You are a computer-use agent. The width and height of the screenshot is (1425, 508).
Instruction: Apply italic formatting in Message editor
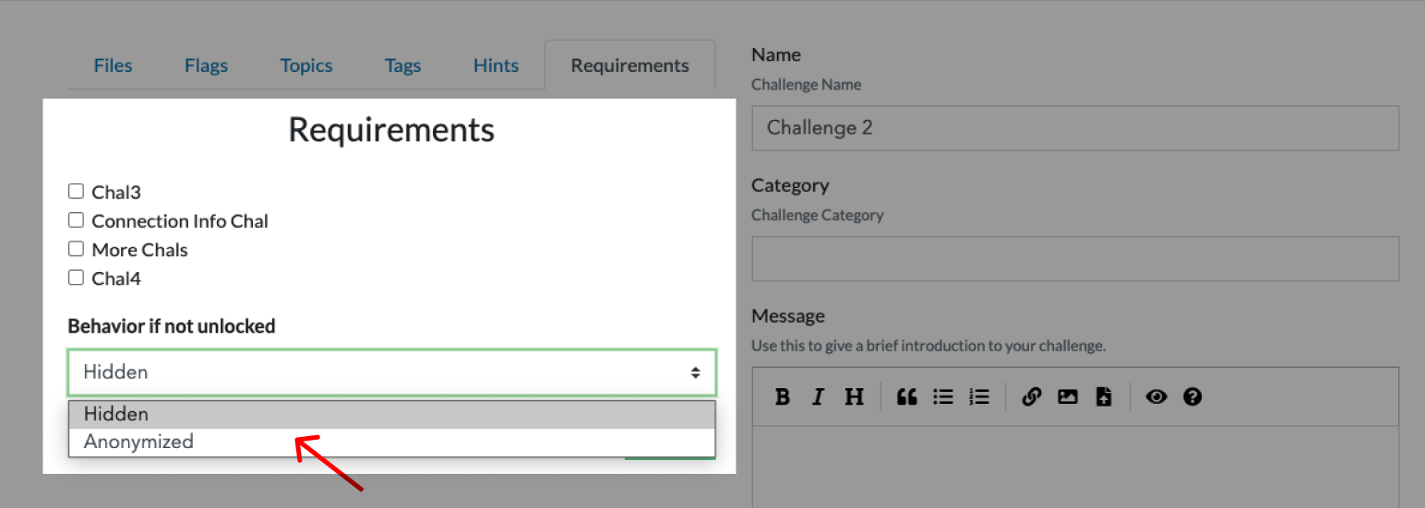[818, 396]
